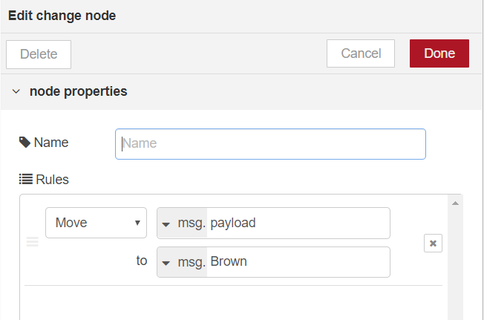Screen dimensions: 484x320
Task: Click the scroll up arrow of the rules list
Action: click(455, 203)
